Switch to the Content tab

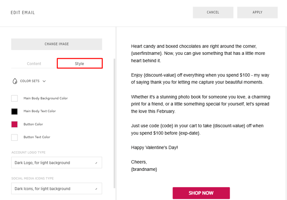(x=34, y=64)
